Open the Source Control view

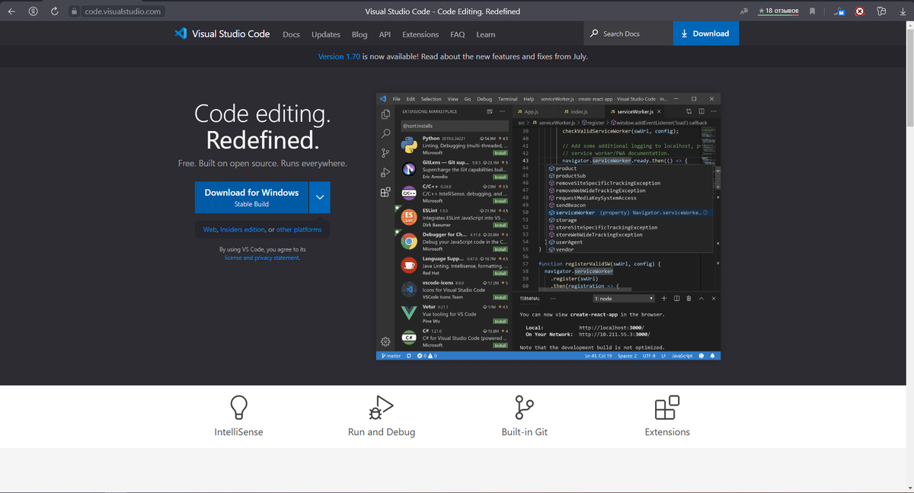[x=384, y=151]
